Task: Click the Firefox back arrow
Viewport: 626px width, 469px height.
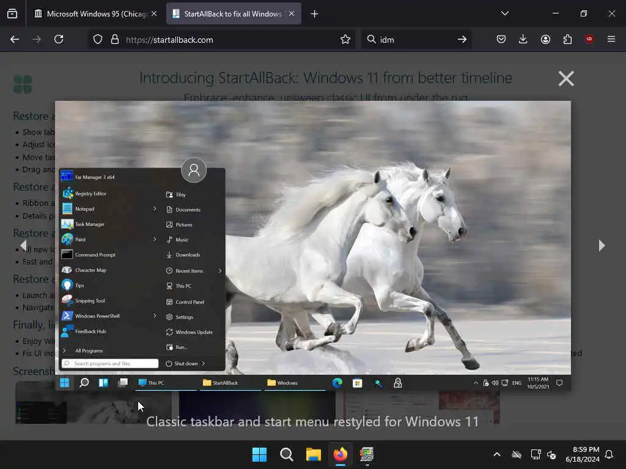Action: (x=15, y=39)
